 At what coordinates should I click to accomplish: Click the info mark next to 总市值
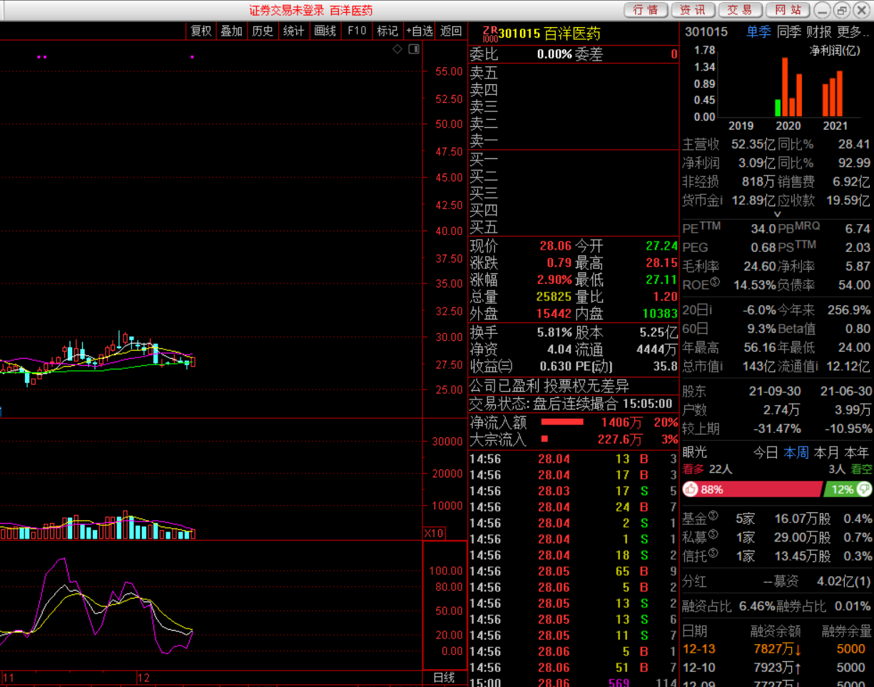point(721,366)
